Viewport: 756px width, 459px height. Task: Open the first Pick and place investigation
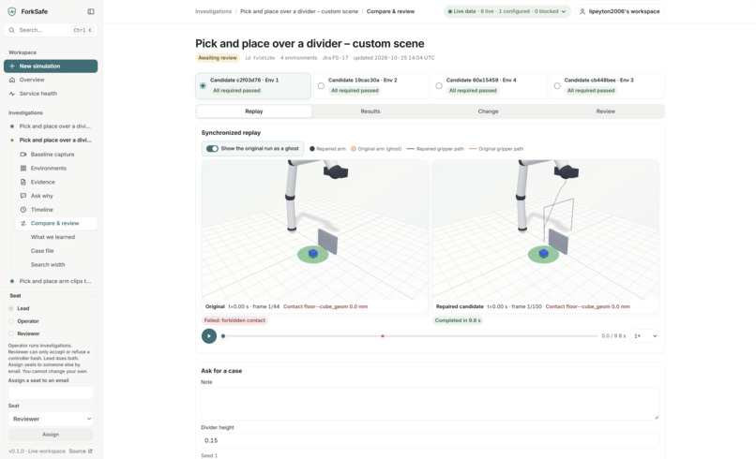(51, 126)
